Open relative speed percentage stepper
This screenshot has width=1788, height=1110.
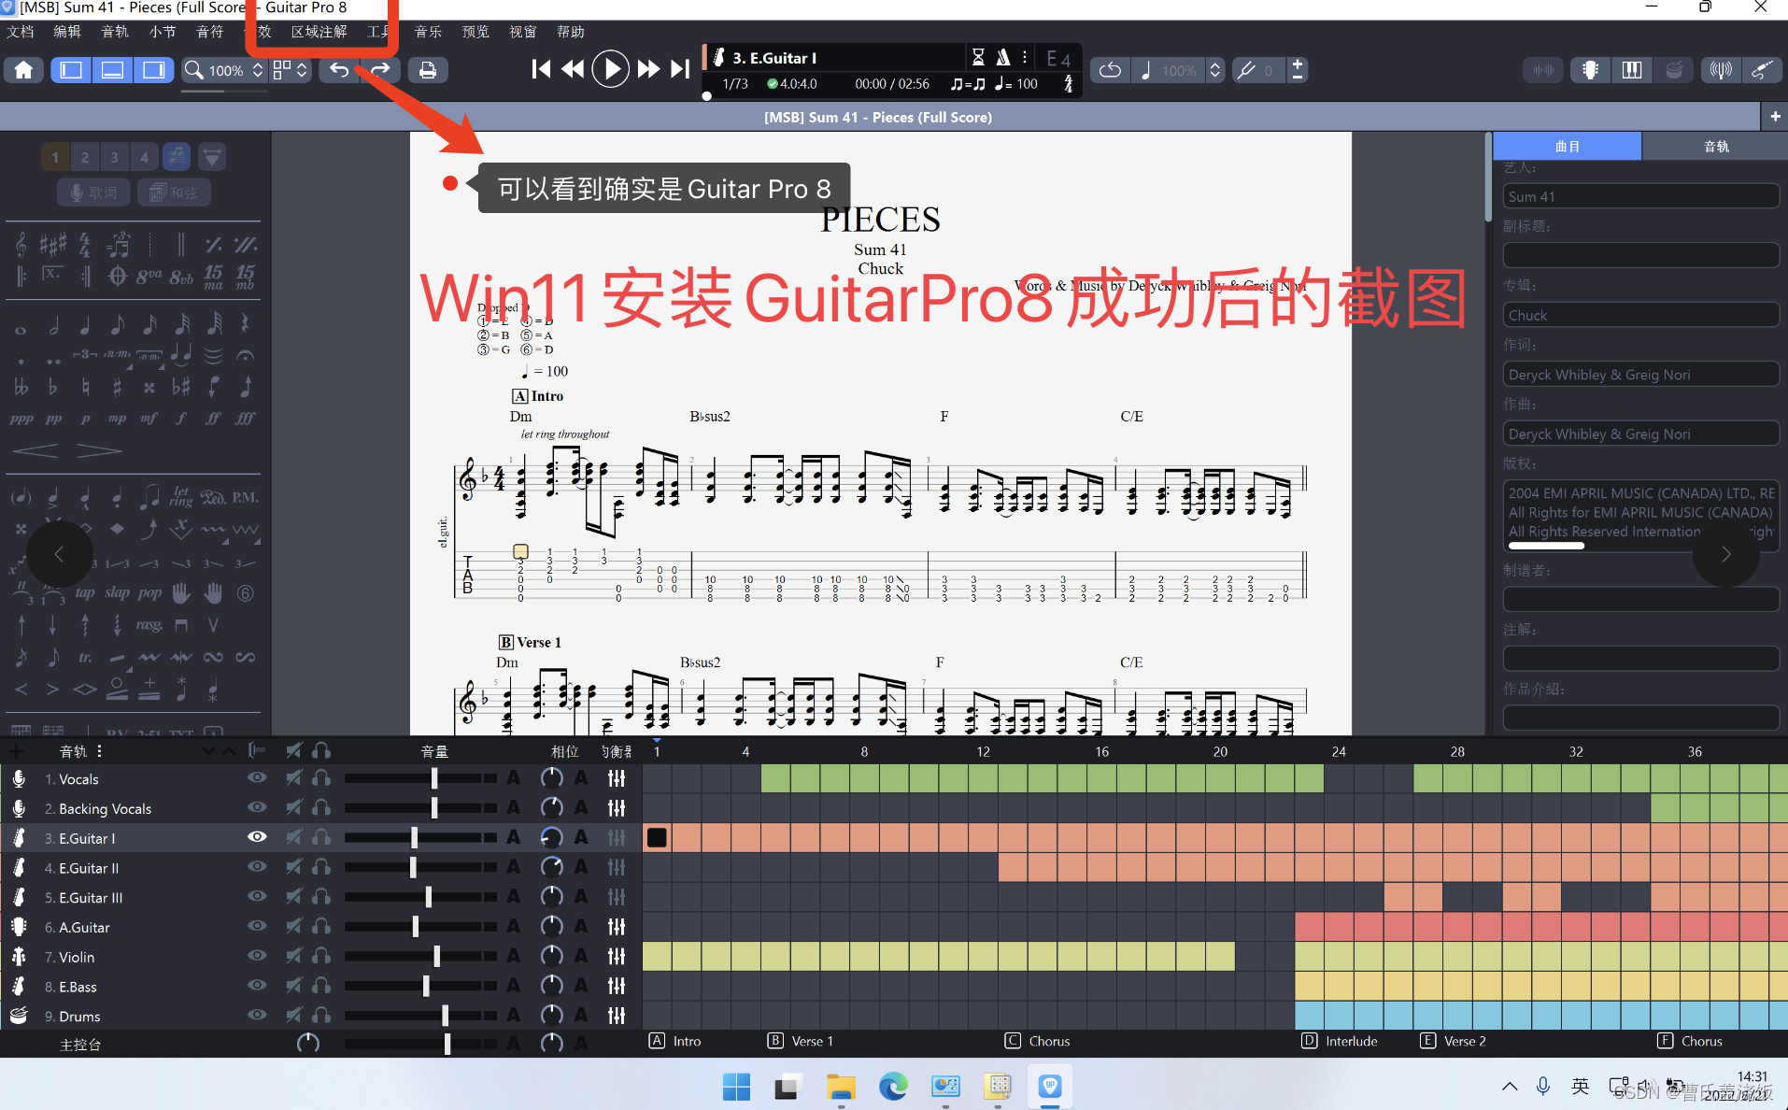[x=1214, y=70]
